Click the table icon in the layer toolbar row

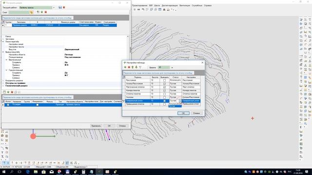pos(38,12)
